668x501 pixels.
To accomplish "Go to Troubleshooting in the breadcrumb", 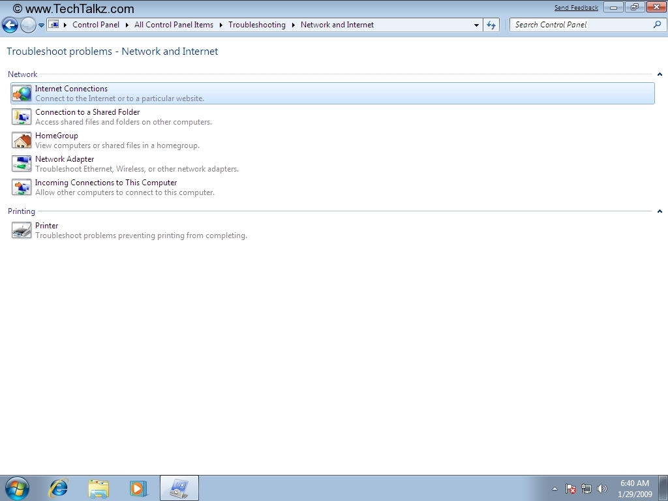I will tap(256, 25).
